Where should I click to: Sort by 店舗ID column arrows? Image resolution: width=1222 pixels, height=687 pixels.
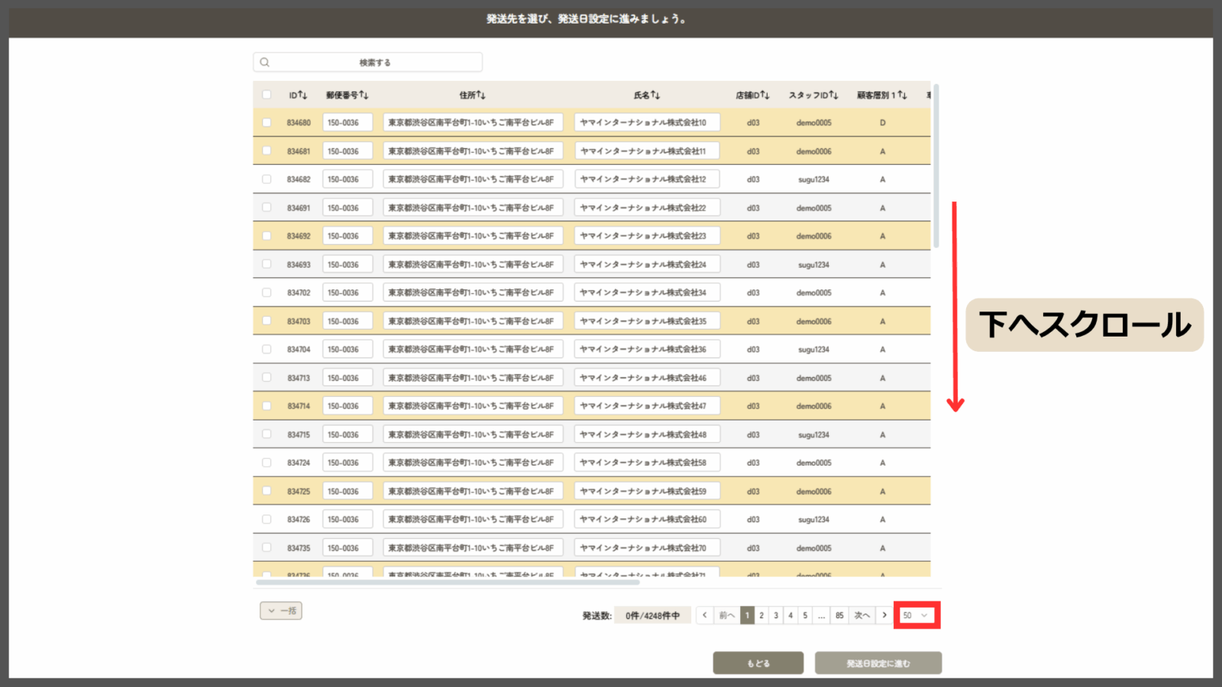pyautogui.click(x=765, y=95)
